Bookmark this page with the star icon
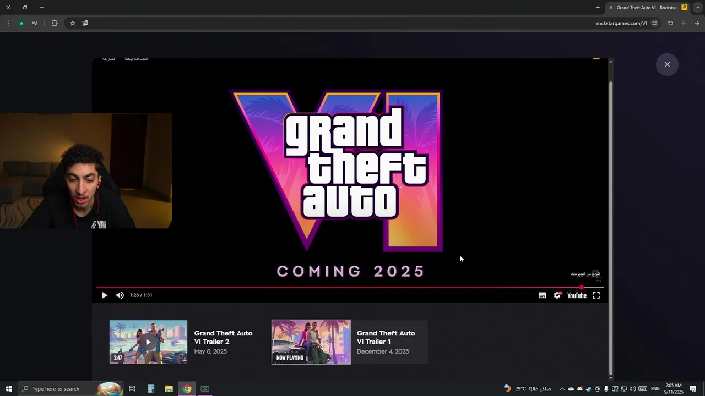 [x=72, y=23]
